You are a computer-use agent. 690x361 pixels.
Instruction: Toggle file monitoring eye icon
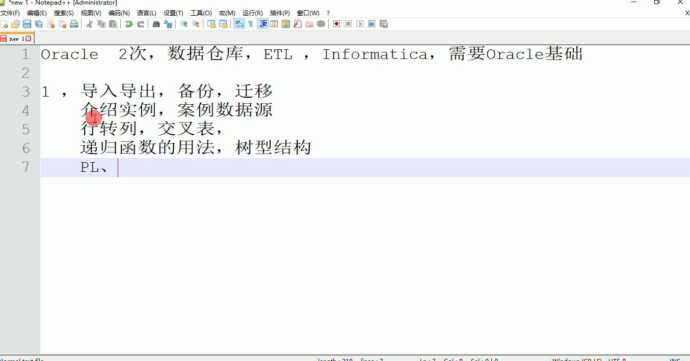[321, 24]
